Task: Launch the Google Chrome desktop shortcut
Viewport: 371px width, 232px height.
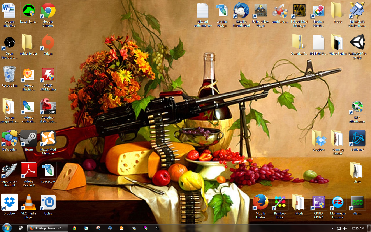Action: click(48, 15)
